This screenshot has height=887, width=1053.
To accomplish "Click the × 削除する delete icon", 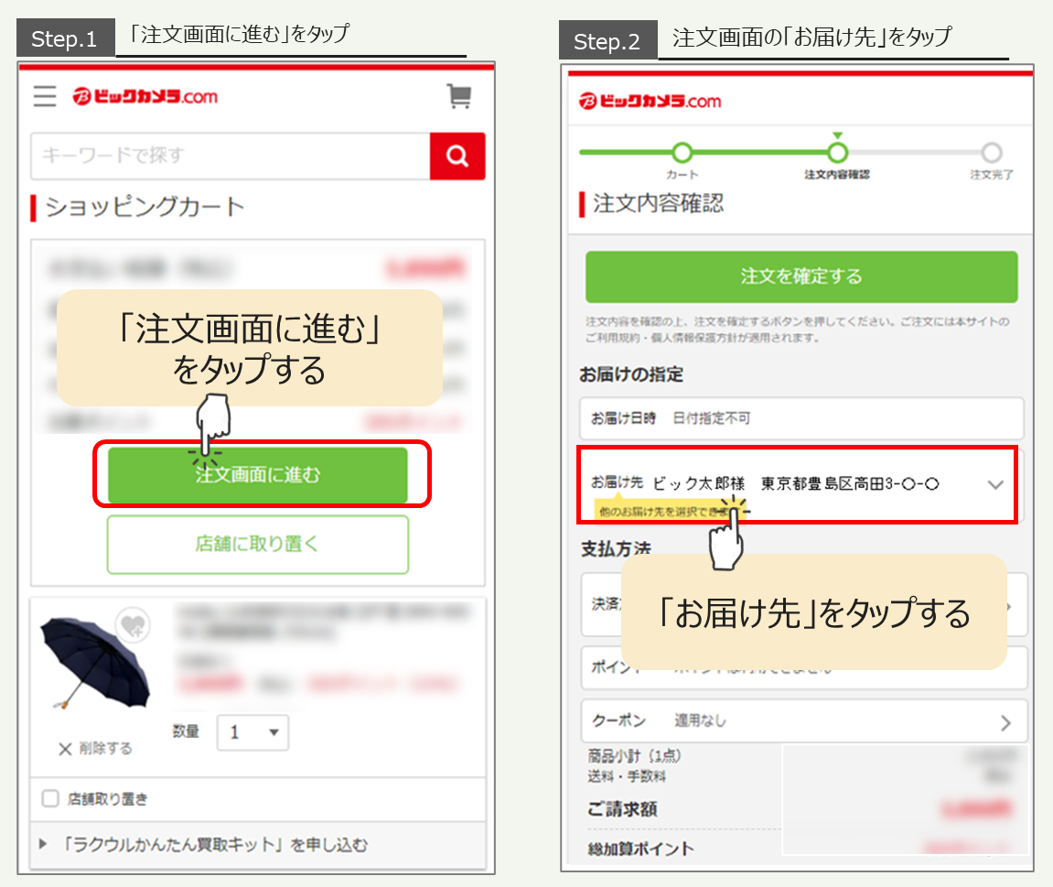I will [x=65, y=749].
